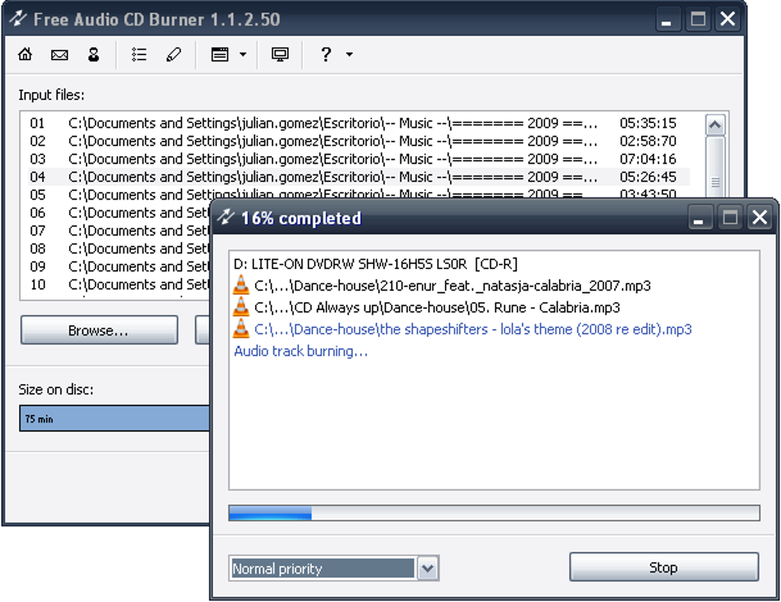Click the eraser clear icon

click(173, 54)
